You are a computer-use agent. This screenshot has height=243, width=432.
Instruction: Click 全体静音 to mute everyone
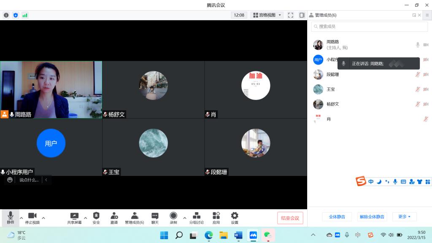[337, 217]
